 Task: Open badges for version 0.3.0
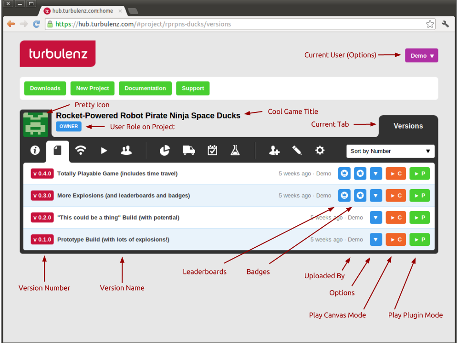tap(360, 195)
